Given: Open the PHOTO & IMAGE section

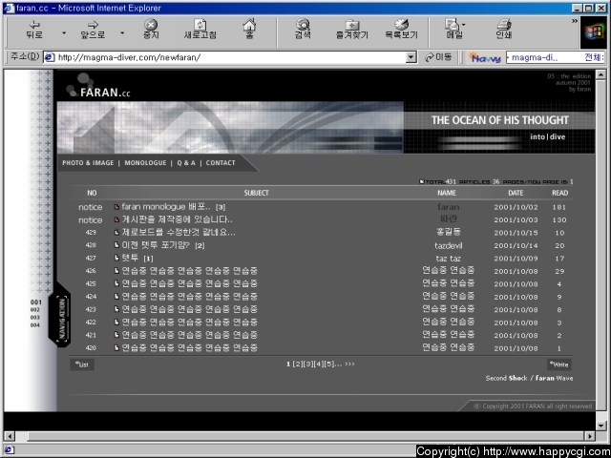Looking at the screenshot, I should pos(88,163).
